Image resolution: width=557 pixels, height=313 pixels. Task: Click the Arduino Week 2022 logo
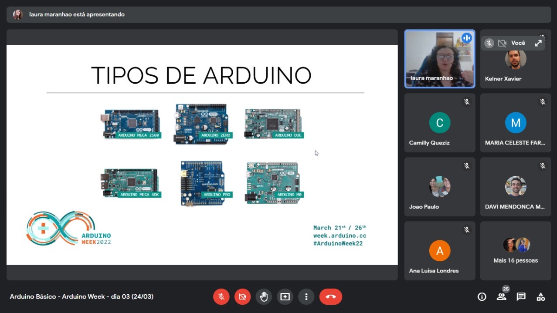[69, 229]
